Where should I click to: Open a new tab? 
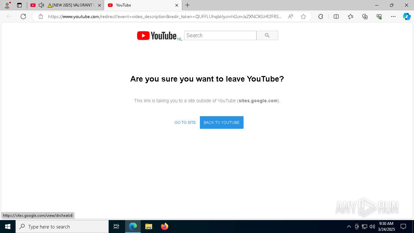(188, 5)
